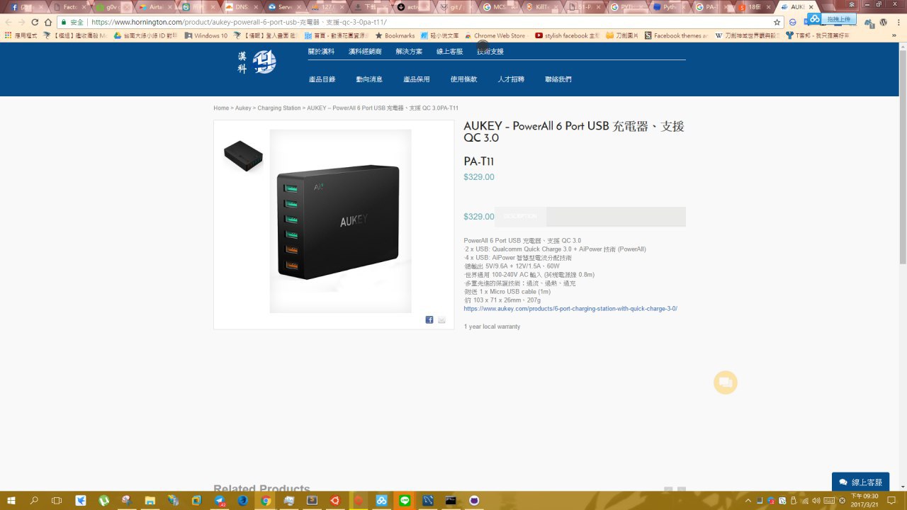Viewport: 907px width, 510px height.
Task: Click the Hornington logo in the header
Action: coord(257,62)
